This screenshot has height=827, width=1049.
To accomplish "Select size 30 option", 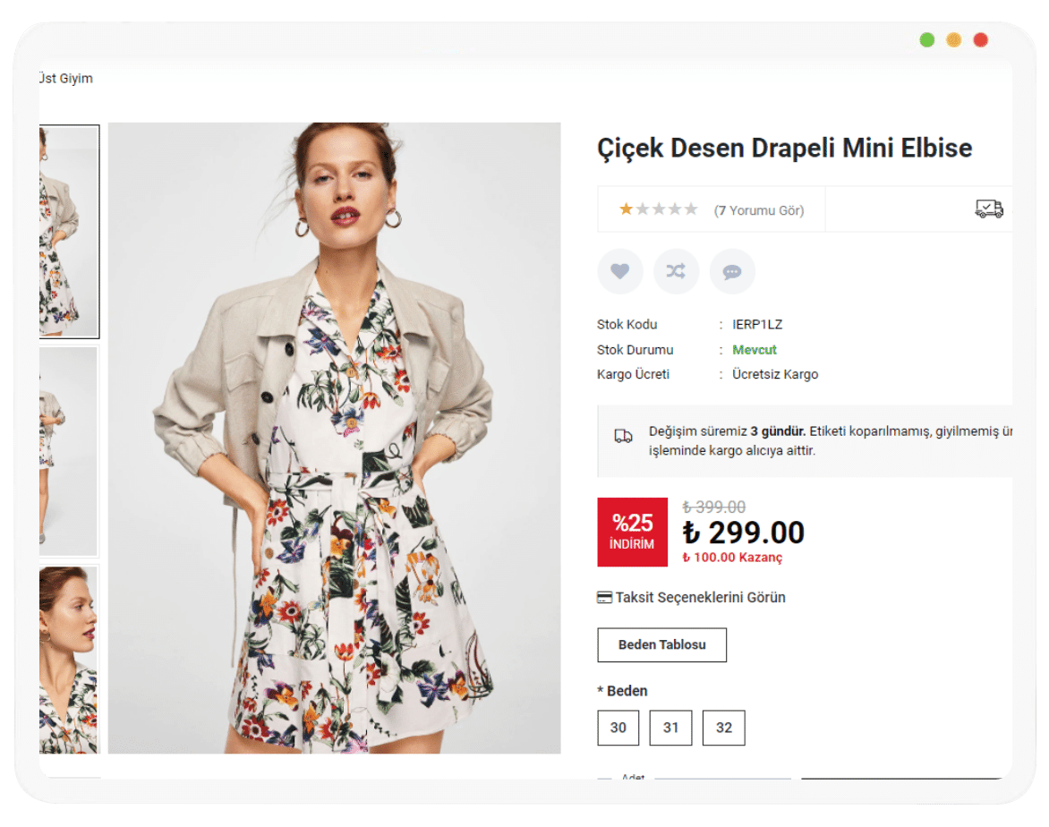I will [618, 728].
